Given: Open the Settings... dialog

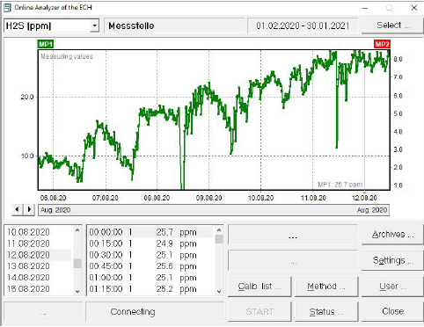Looking at the screenshot, I should pos(392,260).
